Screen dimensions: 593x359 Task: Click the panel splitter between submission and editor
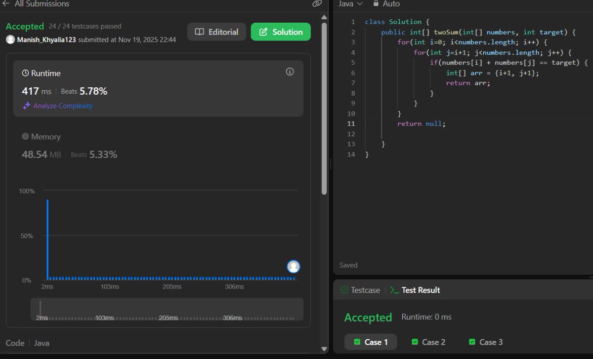(331, 164)
